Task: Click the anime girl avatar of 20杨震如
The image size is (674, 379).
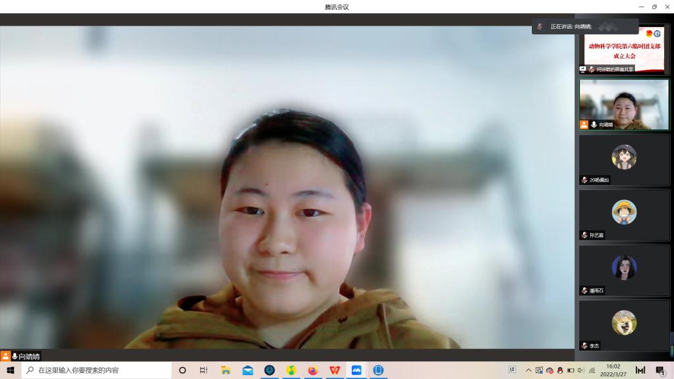Action: [624, 157]
